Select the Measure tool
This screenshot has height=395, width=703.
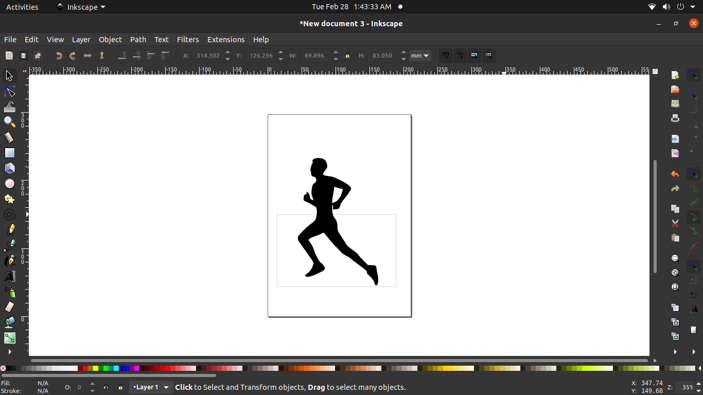click(9, 137)
